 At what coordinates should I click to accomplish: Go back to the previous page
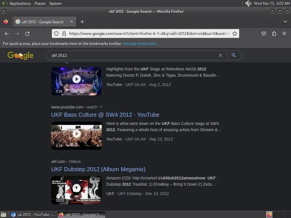pos(7,33)
